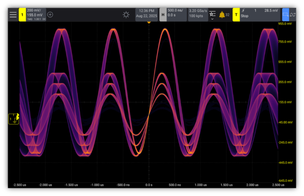
Task: Select the yellow channel 1 badge
Action: (x=22, y=15)
